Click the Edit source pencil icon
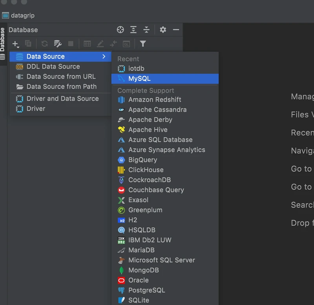 pyautogui.click(x=100, y=44)
